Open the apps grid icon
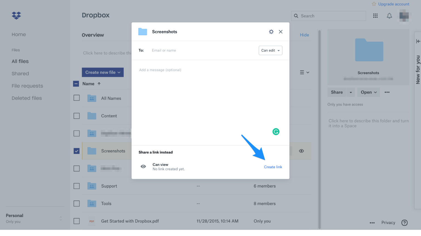Viewport: 421px width, 236px height. (375, 16)
